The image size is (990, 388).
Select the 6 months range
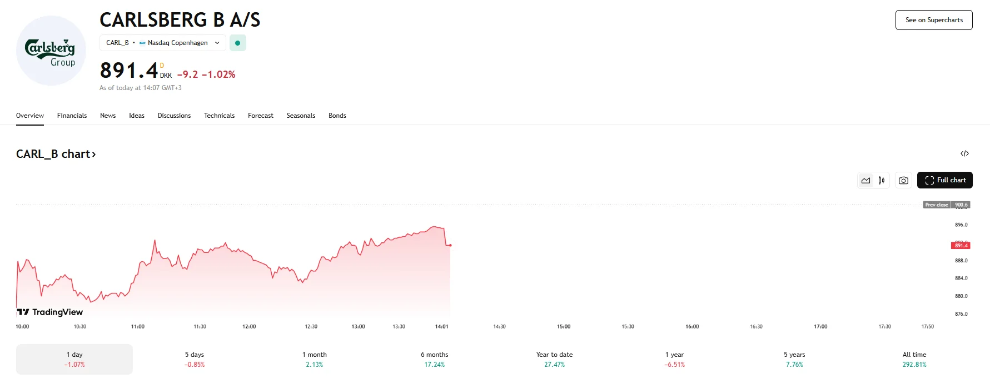[435, 359]
